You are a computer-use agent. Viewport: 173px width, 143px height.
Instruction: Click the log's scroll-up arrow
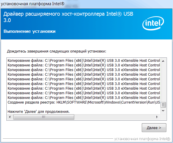pos(163,61)
